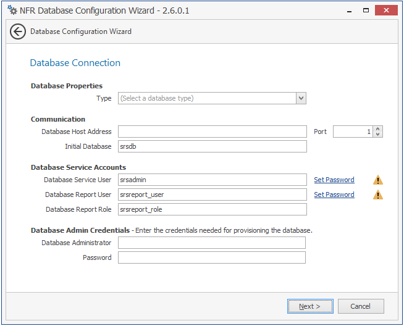Focus the Database Report Role field
The image size is (404, 326).
[x=212, y=209]
